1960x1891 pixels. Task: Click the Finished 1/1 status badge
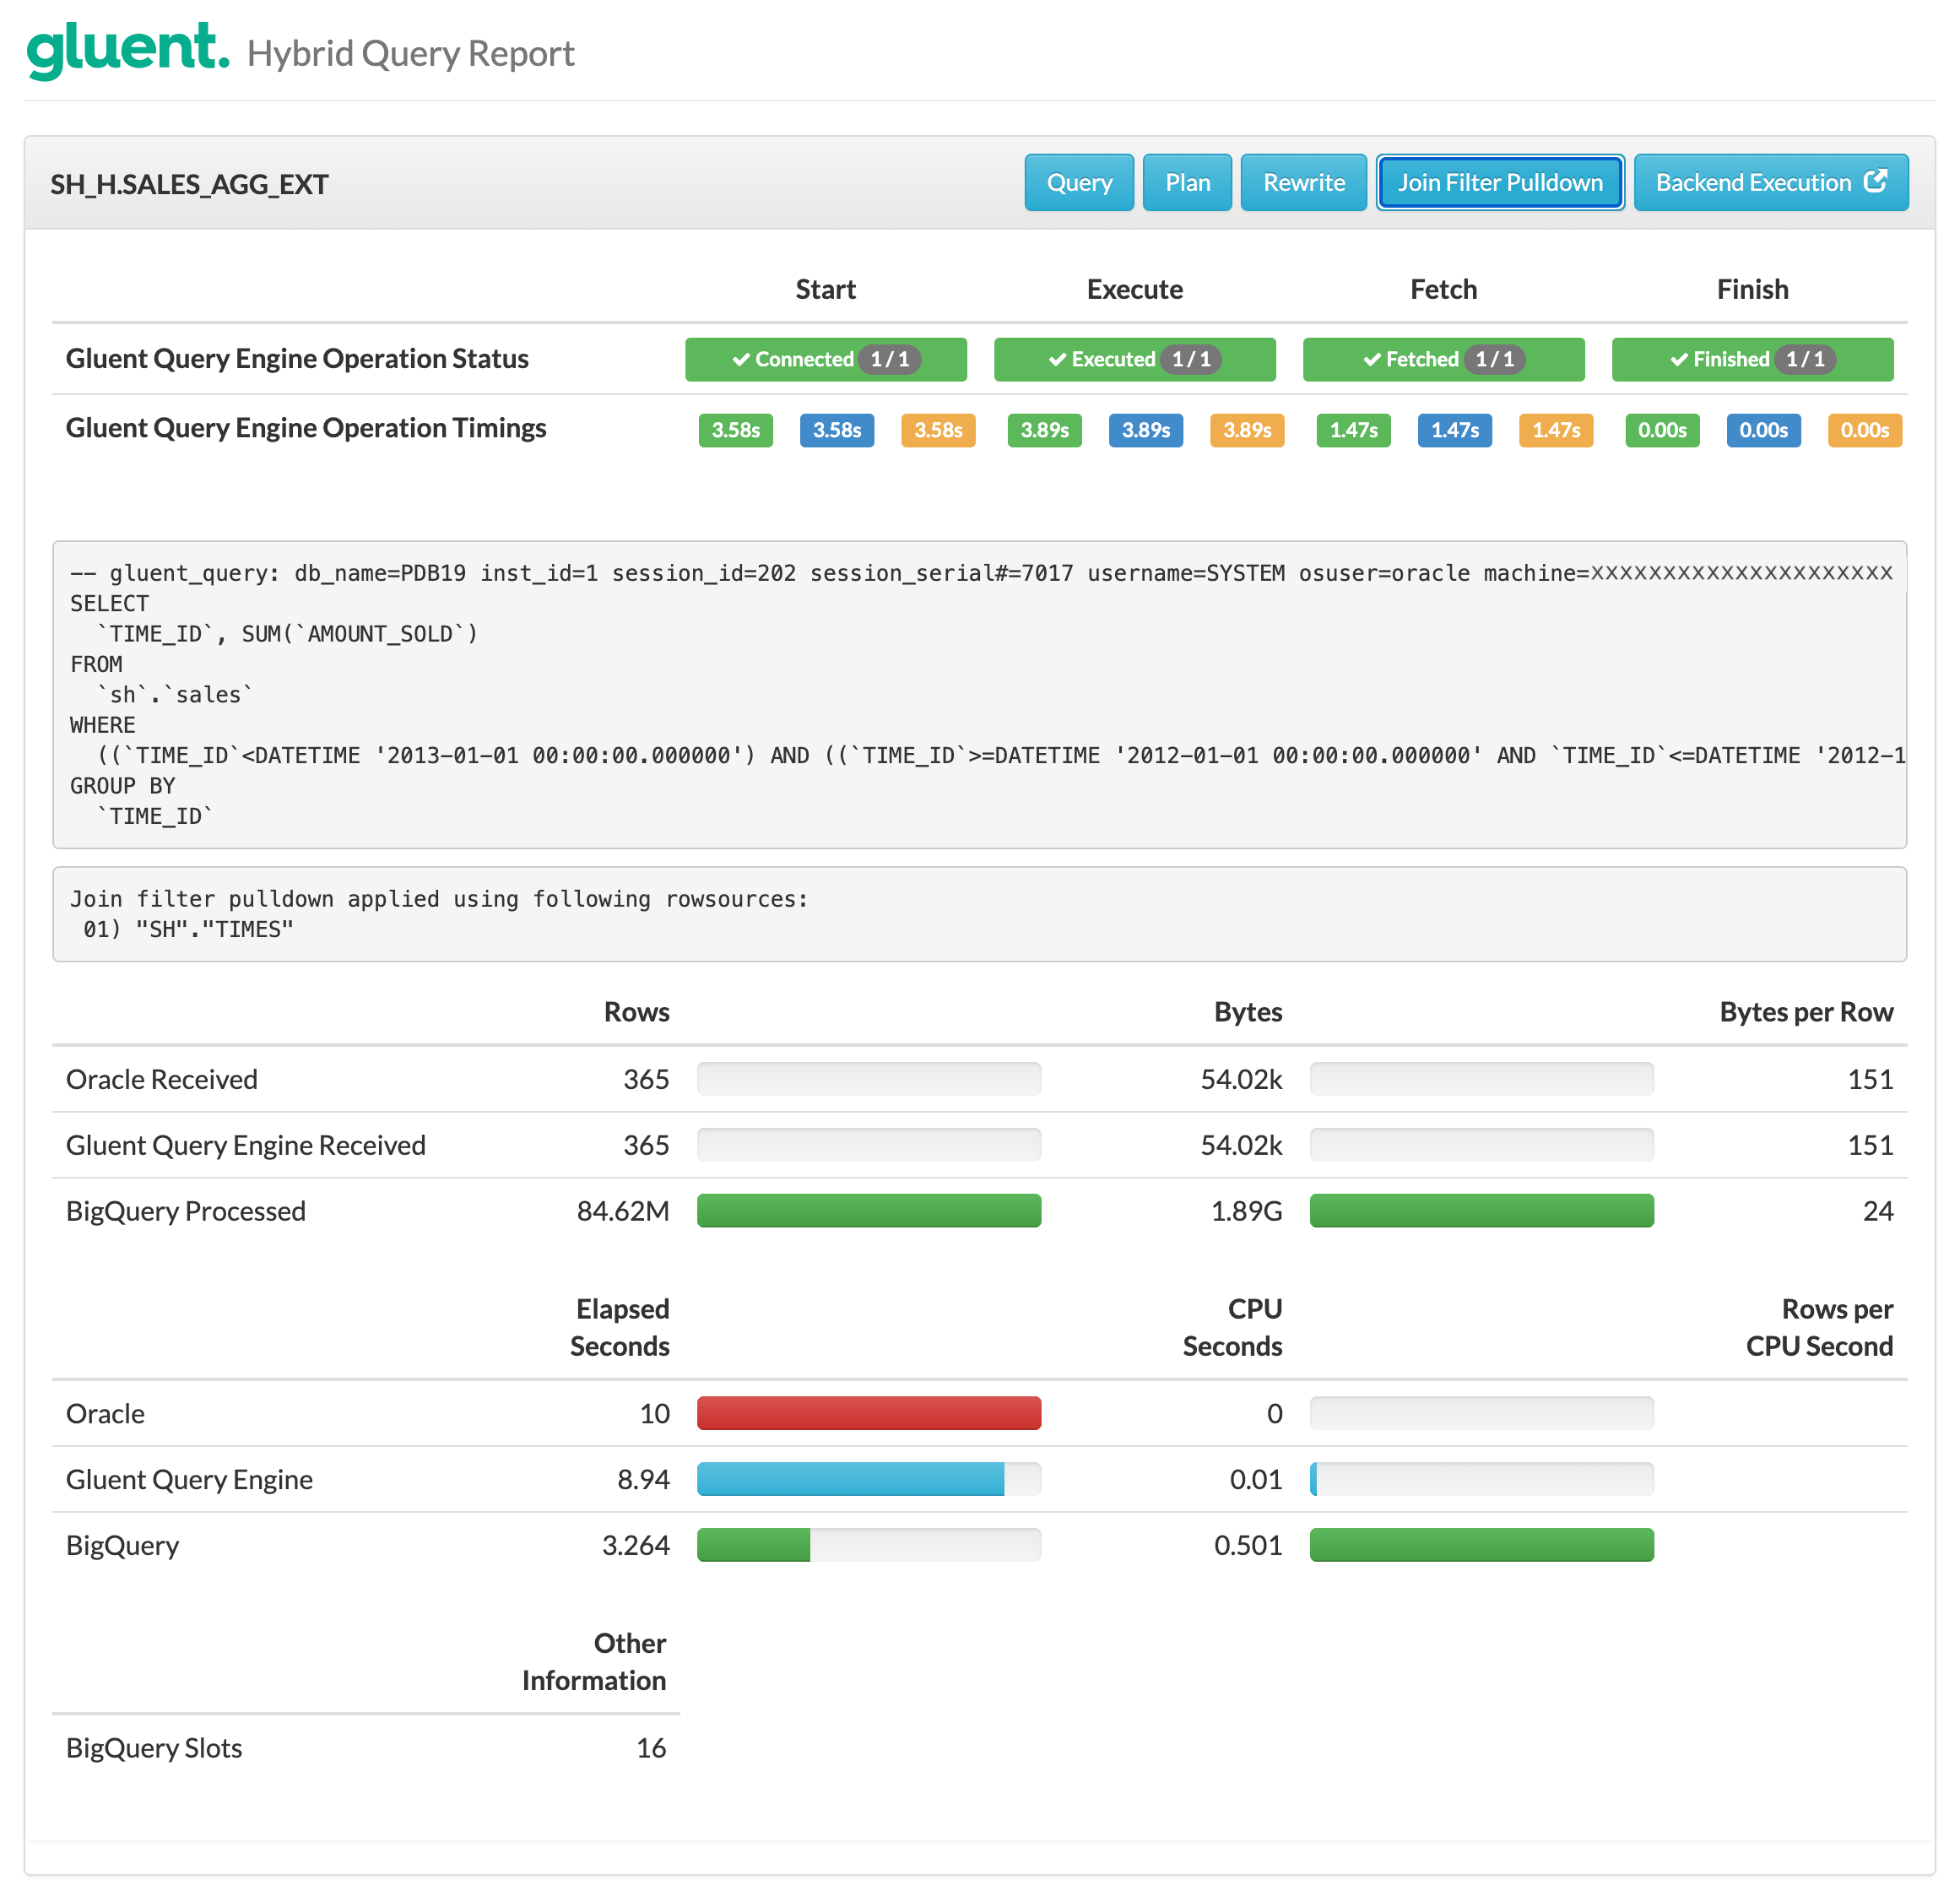1753,359
